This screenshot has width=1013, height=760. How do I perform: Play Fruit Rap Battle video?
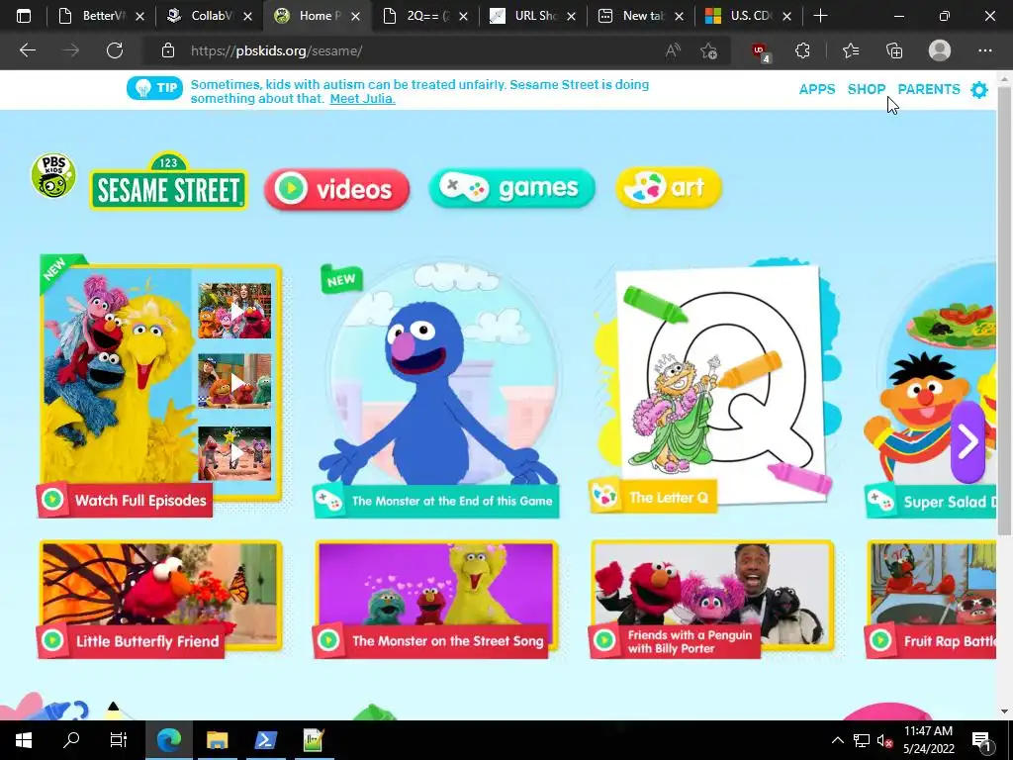tap(930, 599)
